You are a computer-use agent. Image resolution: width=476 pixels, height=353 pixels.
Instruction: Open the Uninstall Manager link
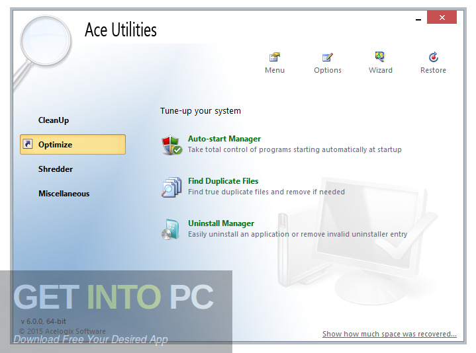point(221,223)
